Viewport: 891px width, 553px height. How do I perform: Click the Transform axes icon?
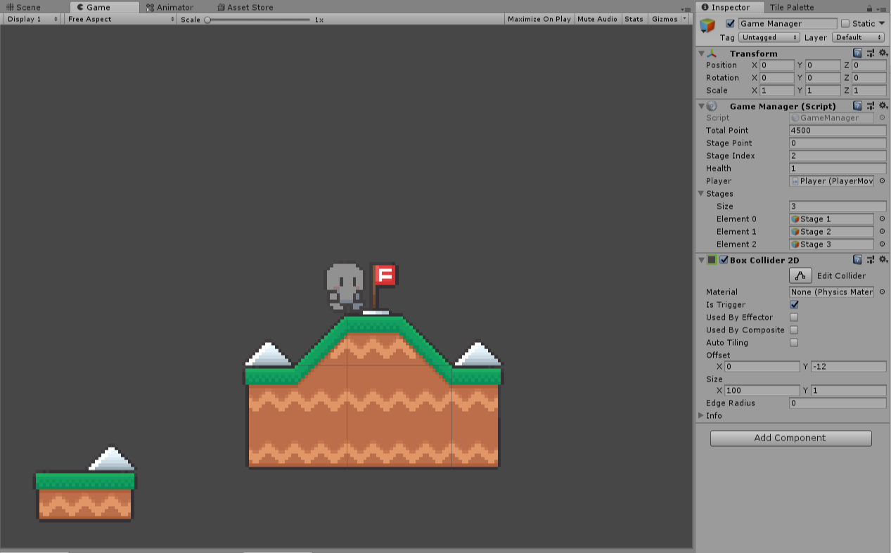tap(712, 53)
